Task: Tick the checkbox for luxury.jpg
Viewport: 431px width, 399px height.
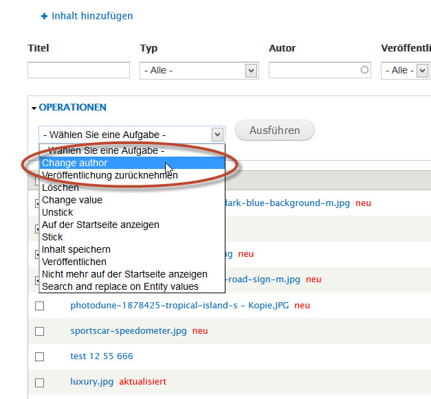Action: [x=39, y=383]
